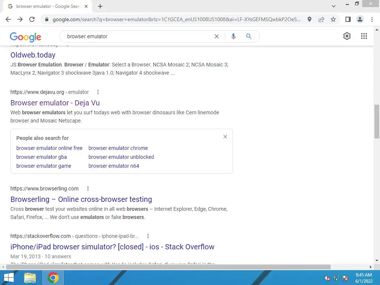Open Browserling Online cross-browser testing link
The image size is (380, 285).
(x=81, y=199)
